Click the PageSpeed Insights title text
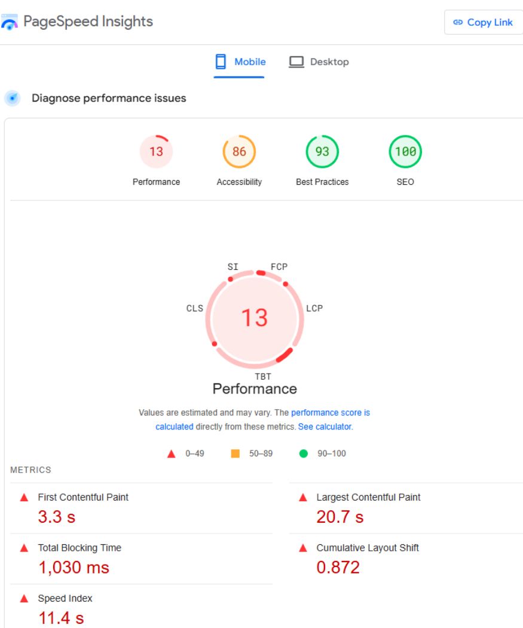This screenshot has height=628, width=523. click(x=88, y=21)
